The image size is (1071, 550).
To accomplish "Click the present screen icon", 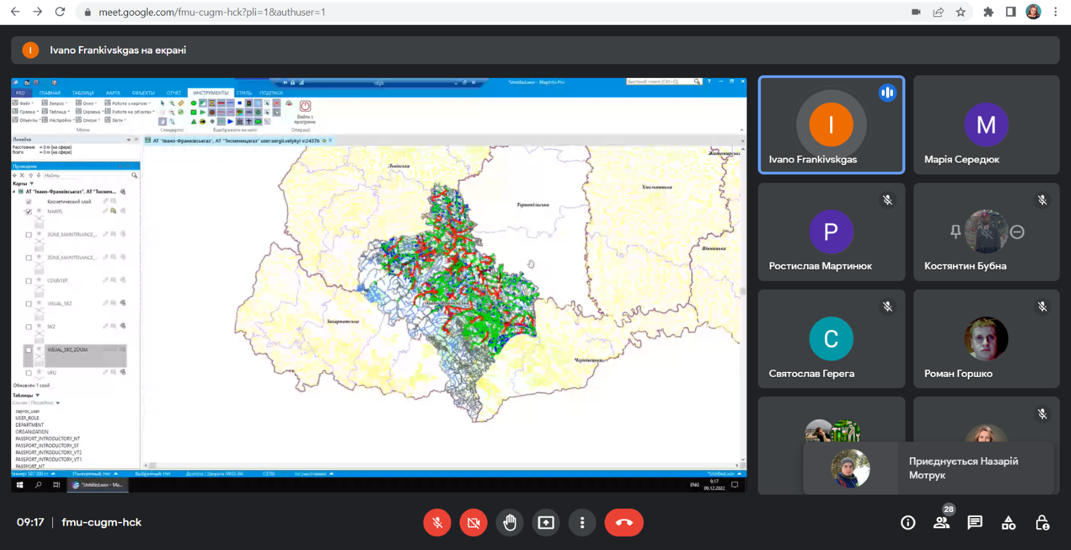I will pos(546,523).
